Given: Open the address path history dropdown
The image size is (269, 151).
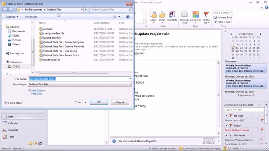Looking at the screenshot, I should pyautogui.click(x=81, y=10).
